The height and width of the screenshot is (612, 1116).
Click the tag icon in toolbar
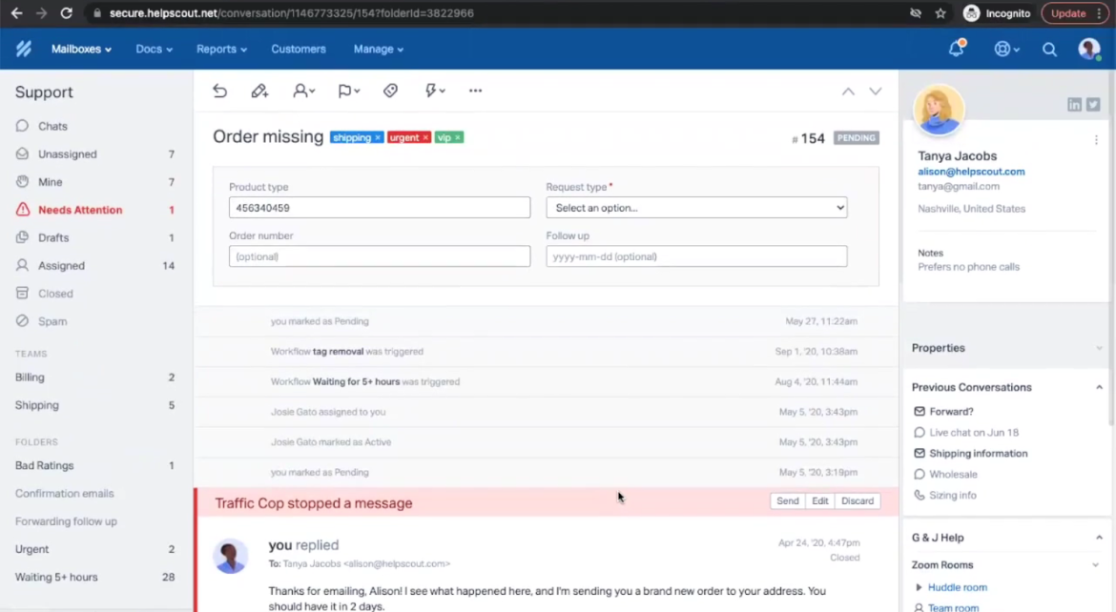click(x=390, y=91)
